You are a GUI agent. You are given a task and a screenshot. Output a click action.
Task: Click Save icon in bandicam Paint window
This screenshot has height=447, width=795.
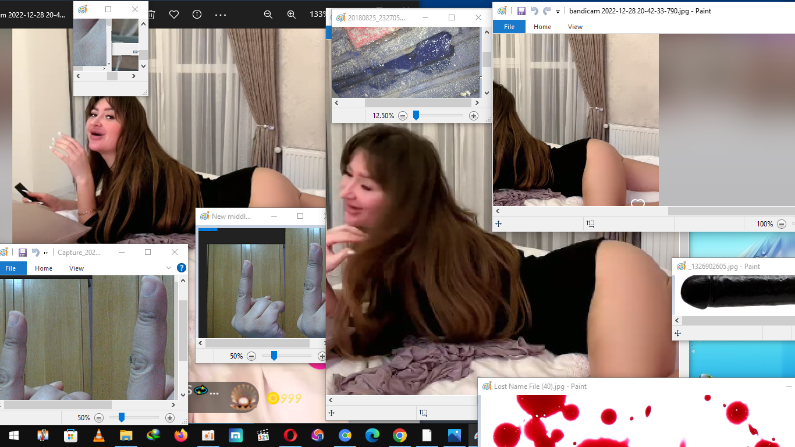click(521, 11)
